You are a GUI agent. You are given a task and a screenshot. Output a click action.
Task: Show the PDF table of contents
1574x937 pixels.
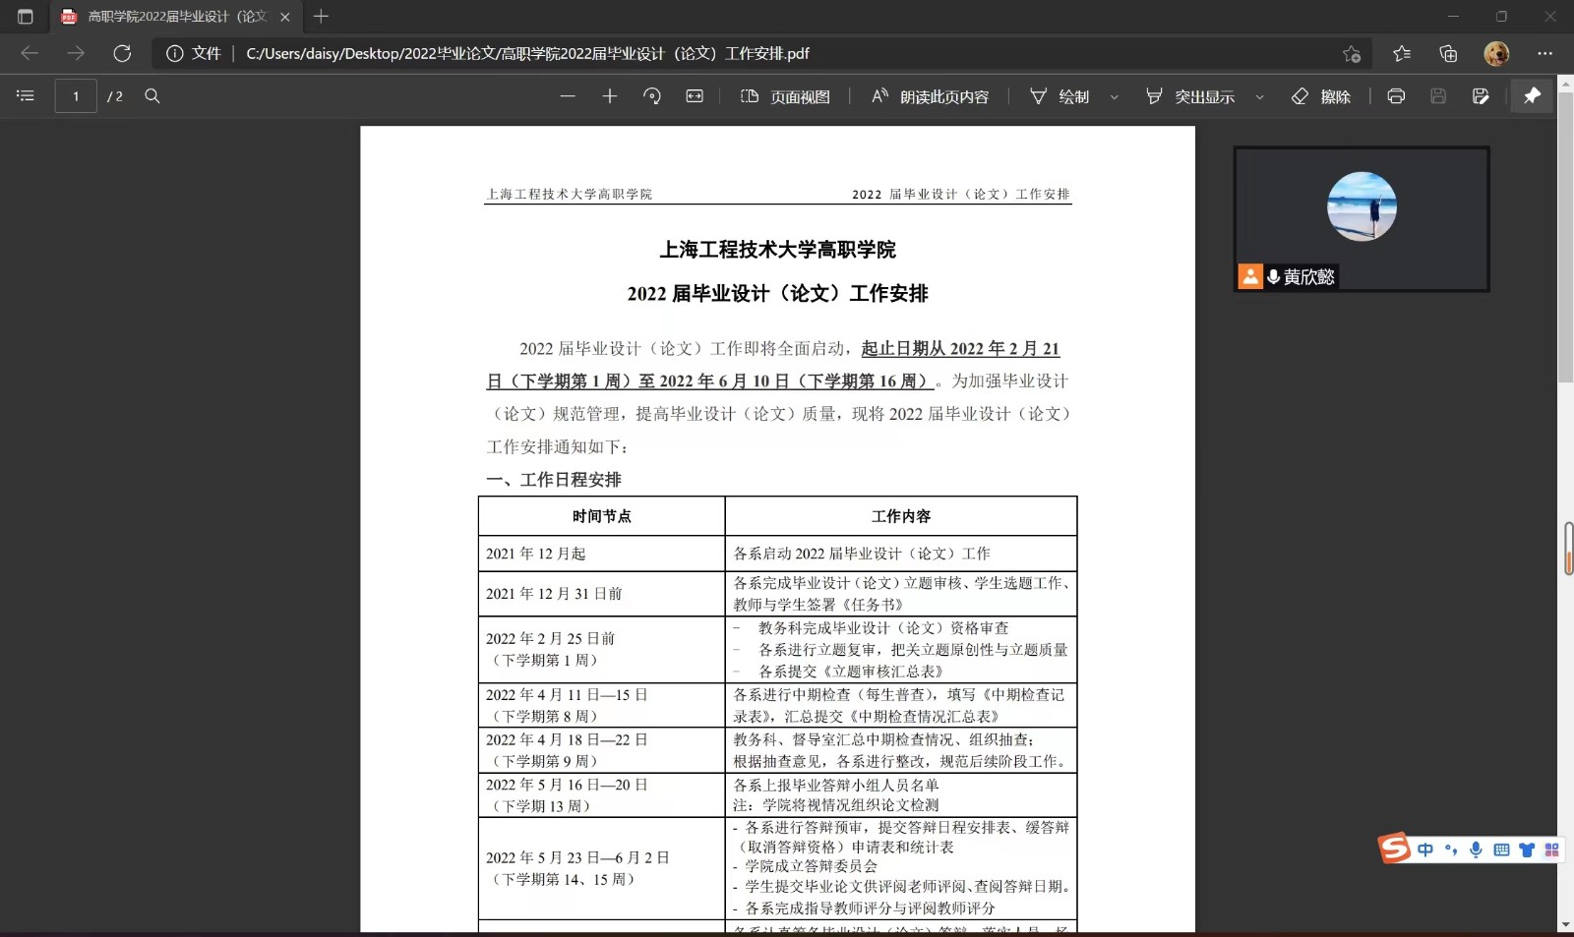point(26,95)
